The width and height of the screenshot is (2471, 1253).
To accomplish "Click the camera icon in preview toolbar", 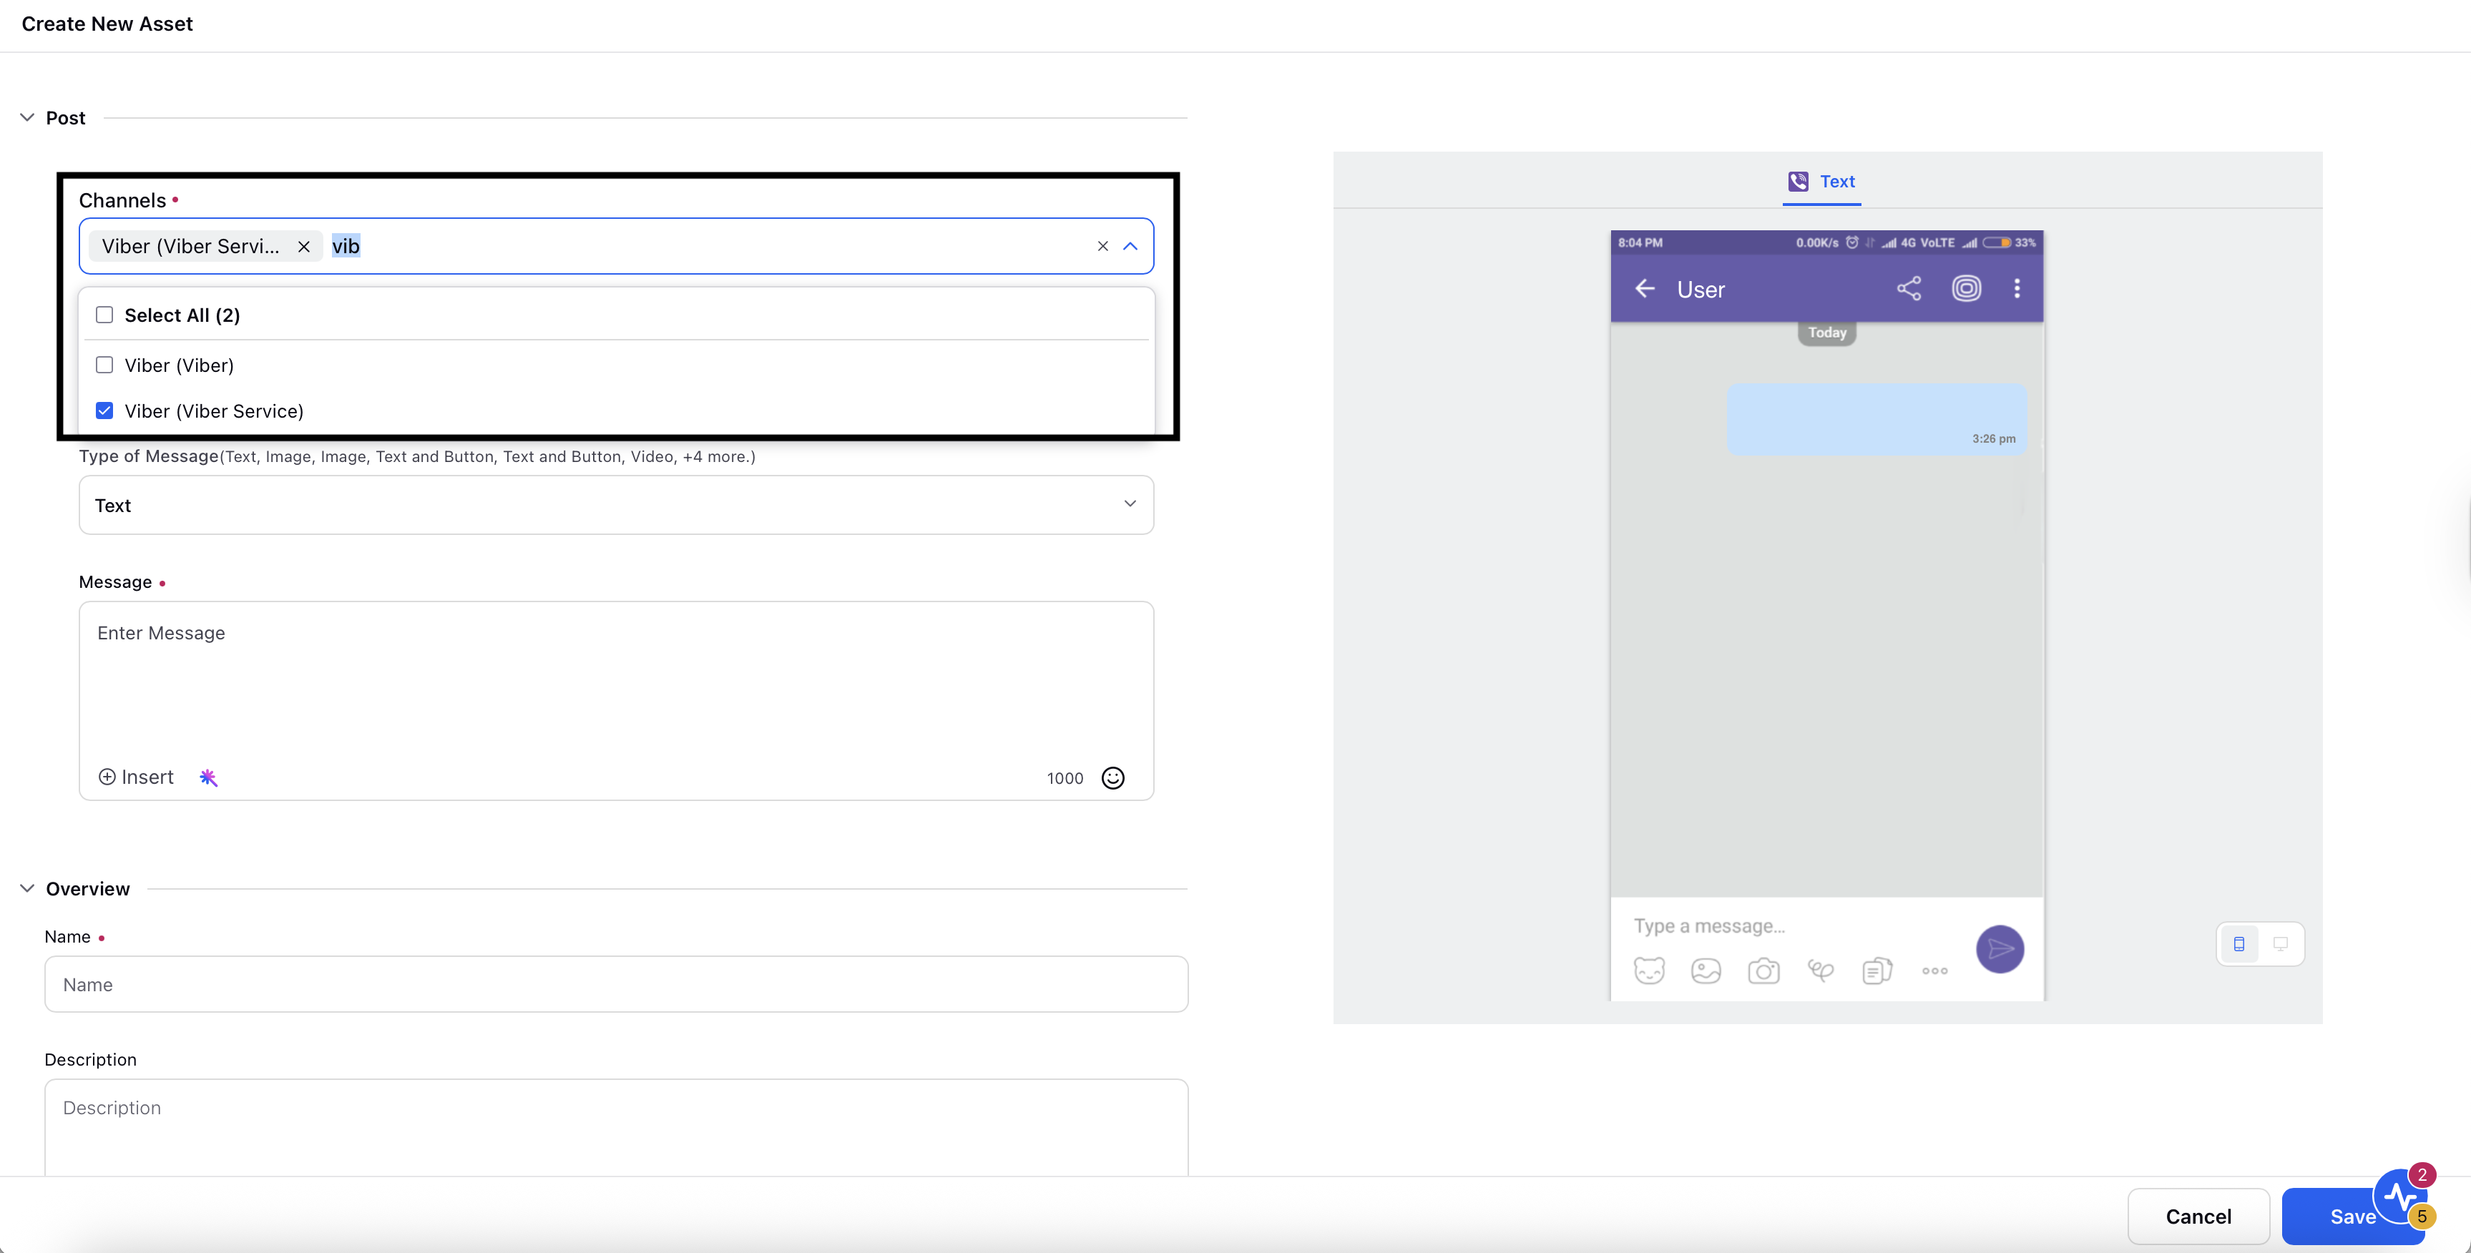I will tap(1763, 971).
